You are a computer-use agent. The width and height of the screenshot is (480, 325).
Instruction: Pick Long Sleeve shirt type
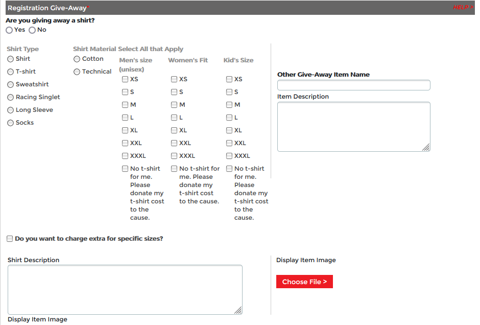[10, 110]
